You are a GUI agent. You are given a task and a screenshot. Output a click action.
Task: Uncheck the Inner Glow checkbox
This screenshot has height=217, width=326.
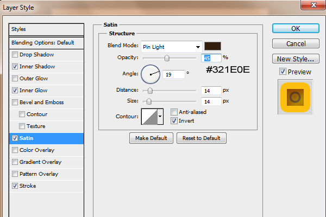pos(15,91)
